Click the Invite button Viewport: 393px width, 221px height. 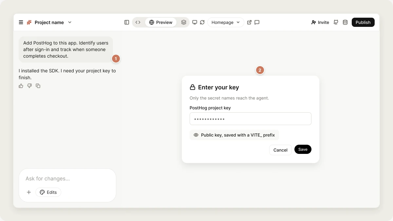tap(320, 22)
